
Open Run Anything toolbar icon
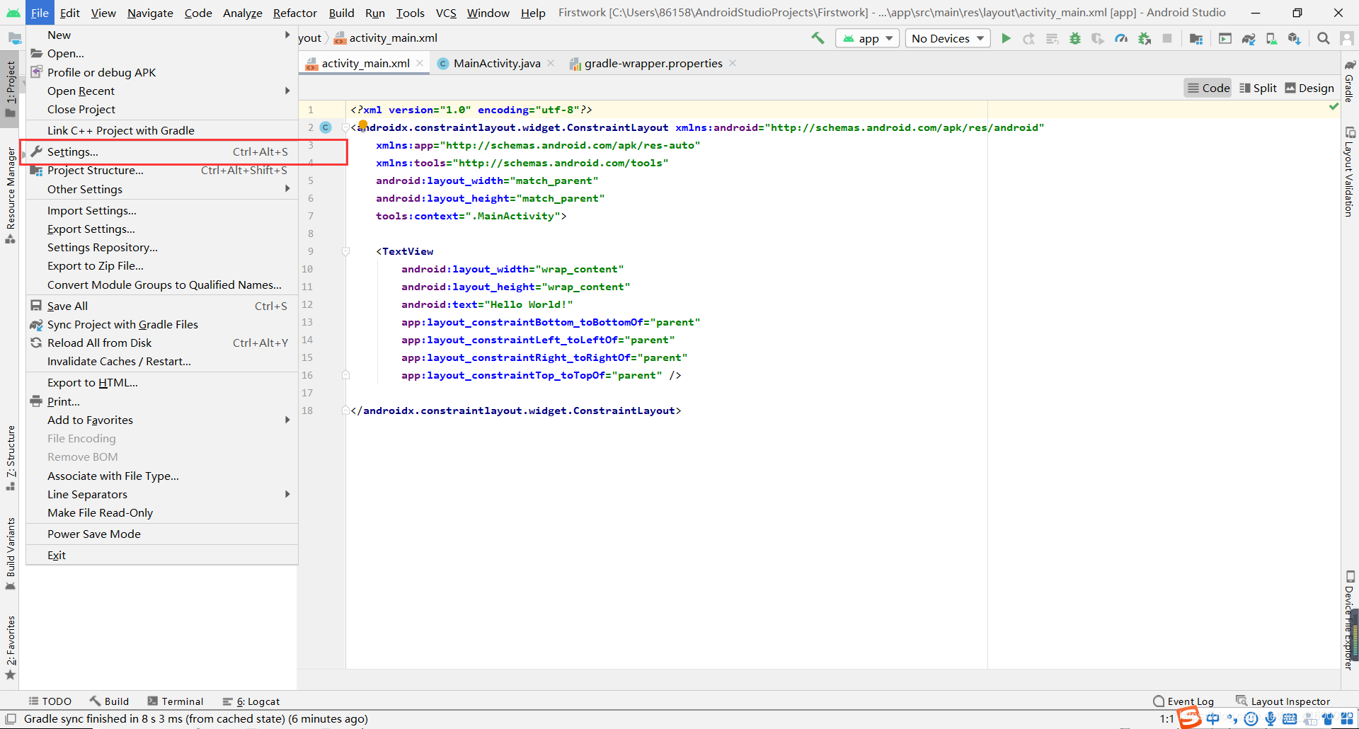tap(1225, 38)
